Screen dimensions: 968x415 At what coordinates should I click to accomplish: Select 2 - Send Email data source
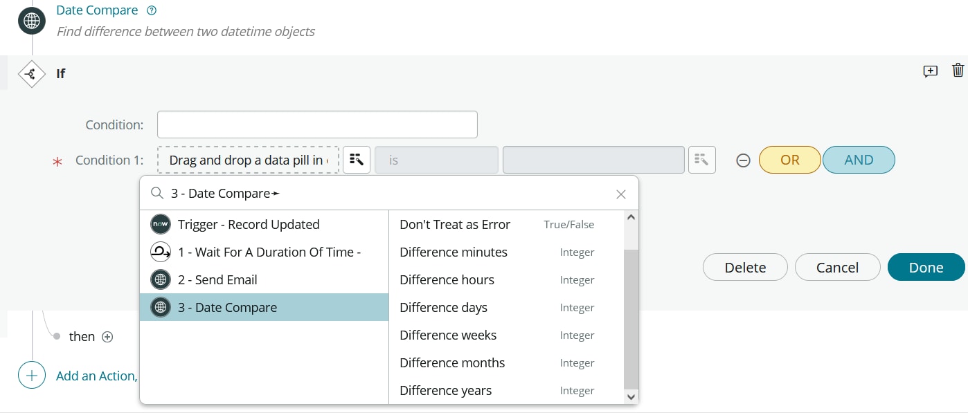(x=217, y=280)
